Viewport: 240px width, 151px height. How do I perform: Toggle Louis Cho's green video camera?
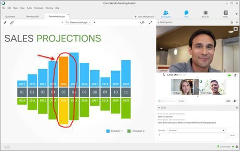point(229,75)
